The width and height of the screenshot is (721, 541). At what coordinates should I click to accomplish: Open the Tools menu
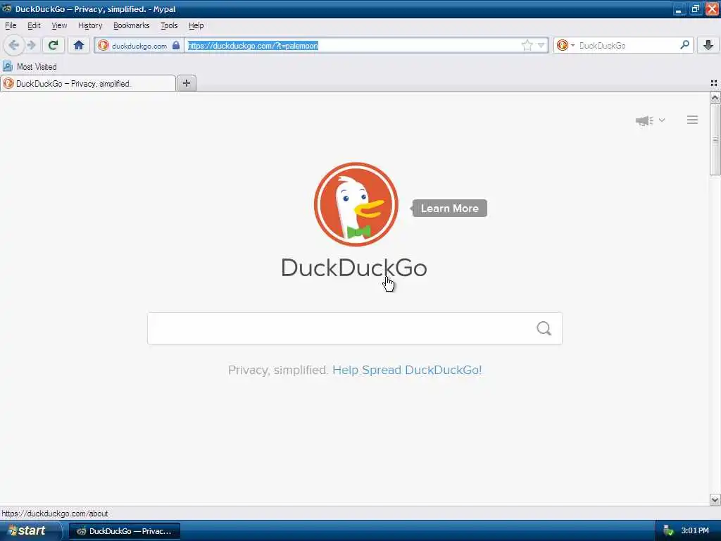(169, 25)
